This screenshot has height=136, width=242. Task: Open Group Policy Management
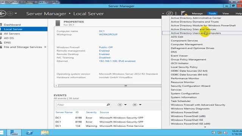click(188, 60)
